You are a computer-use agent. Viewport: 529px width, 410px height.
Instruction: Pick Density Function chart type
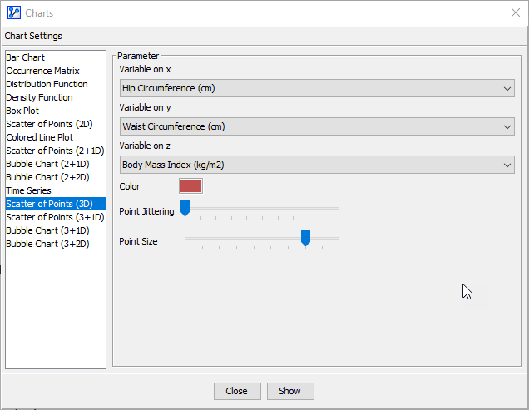pyautogui.click(x=39, y=97)
